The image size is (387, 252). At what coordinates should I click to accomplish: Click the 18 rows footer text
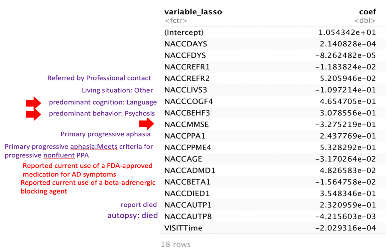coord(176,244)
